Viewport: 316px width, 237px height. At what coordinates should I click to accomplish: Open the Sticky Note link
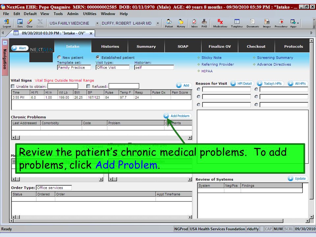[x=211, y=58]
